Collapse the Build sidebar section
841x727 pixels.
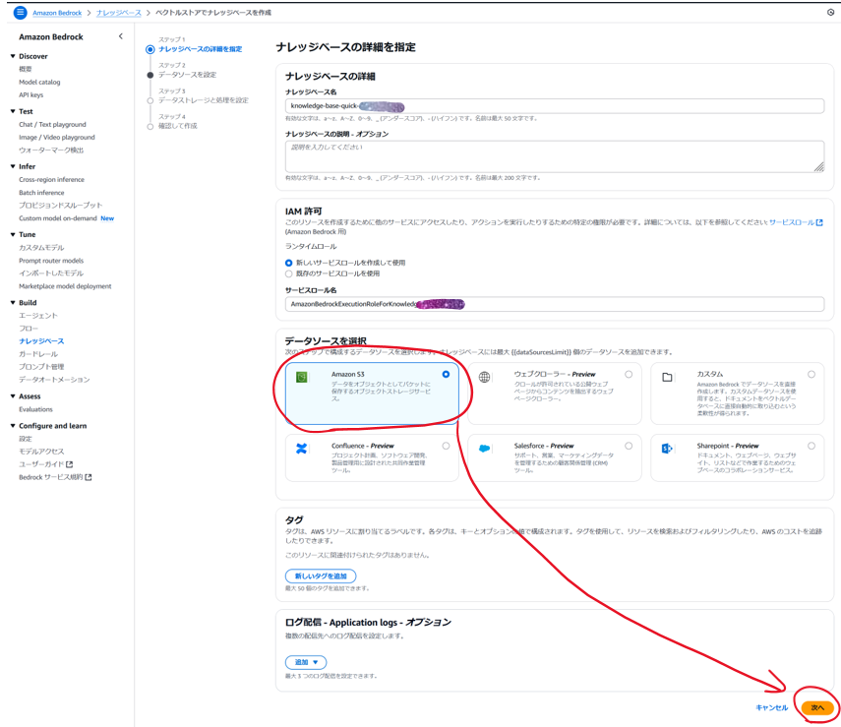[13, 303]
